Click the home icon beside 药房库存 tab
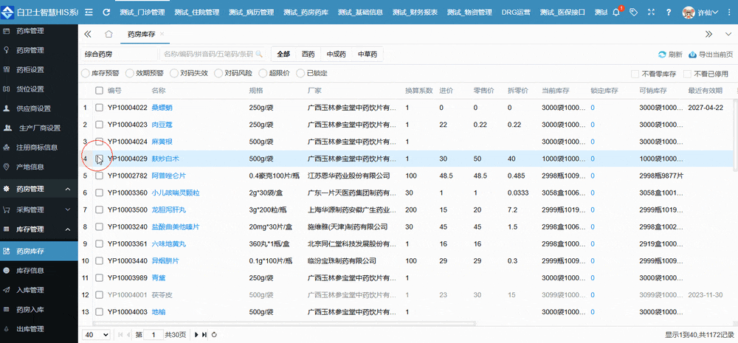The width and height of the screenshot is (738, 343). coord(108,34)
